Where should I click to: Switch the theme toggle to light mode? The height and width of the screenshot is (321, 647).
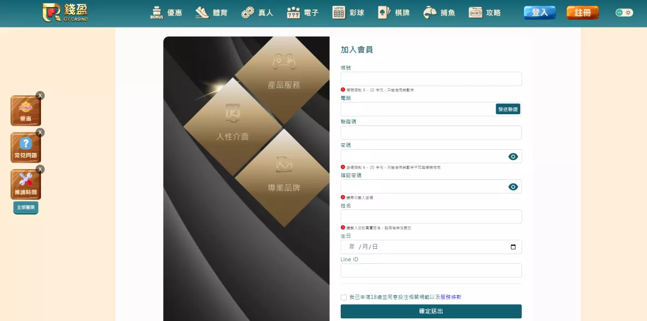click(624, 12)
